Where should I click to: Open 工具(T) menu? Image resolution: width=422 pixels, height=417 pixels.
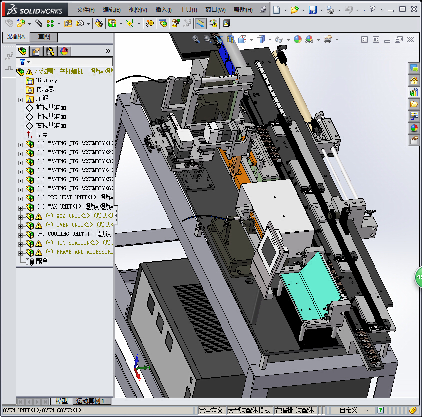click(x=188, y=10)
